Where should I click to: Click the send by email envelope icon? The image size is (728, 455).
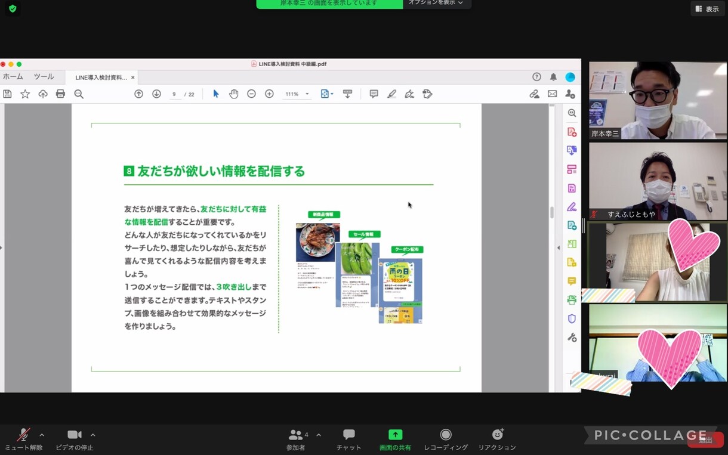coord(552,94)
